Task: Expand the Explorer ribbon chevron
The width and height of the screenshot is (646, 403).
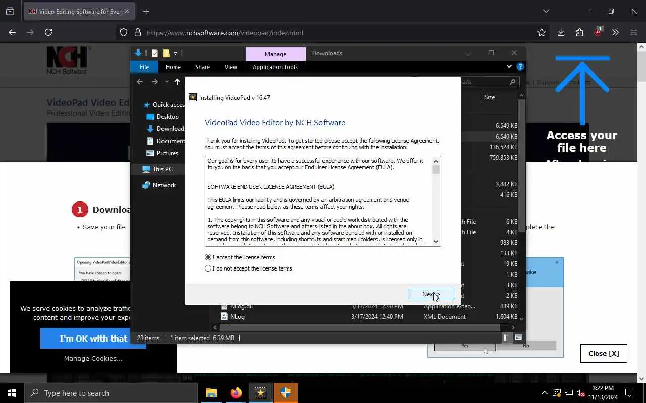Action: pyautogui.click(x=509, y=66)
